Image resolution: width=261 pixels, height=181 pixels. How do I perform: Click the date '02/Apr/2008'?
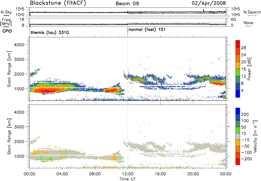click(x=209, y=3)
